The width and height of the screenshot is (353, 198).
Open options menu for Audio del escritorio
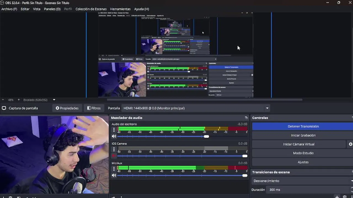pyautogui.click(x=114, y=130)
